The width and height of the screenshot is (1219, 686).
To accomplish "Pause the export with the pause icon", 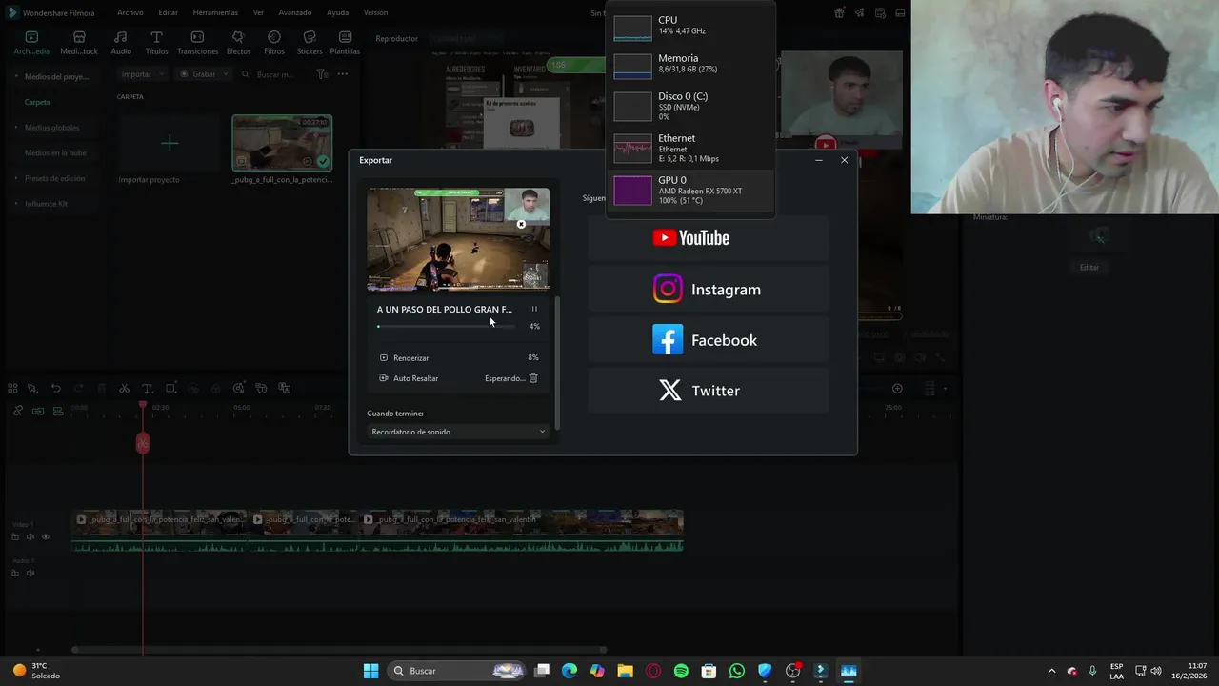I will [x=534, y=309].
